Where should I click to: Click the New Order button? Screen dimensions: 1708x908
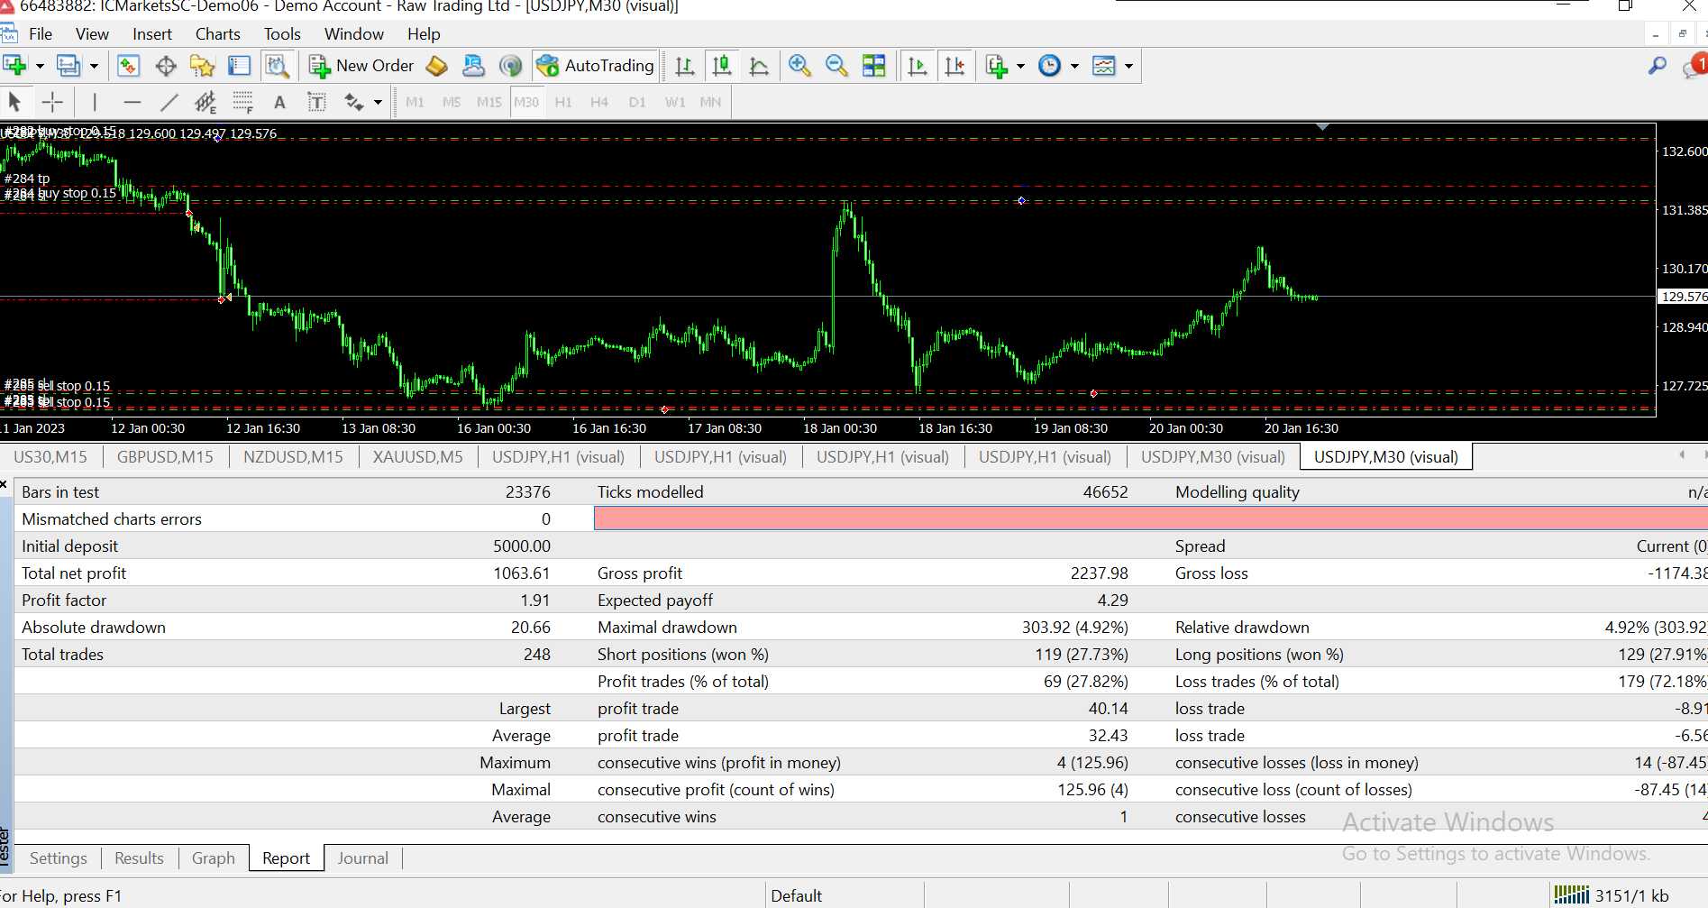[x=361, y=66]
